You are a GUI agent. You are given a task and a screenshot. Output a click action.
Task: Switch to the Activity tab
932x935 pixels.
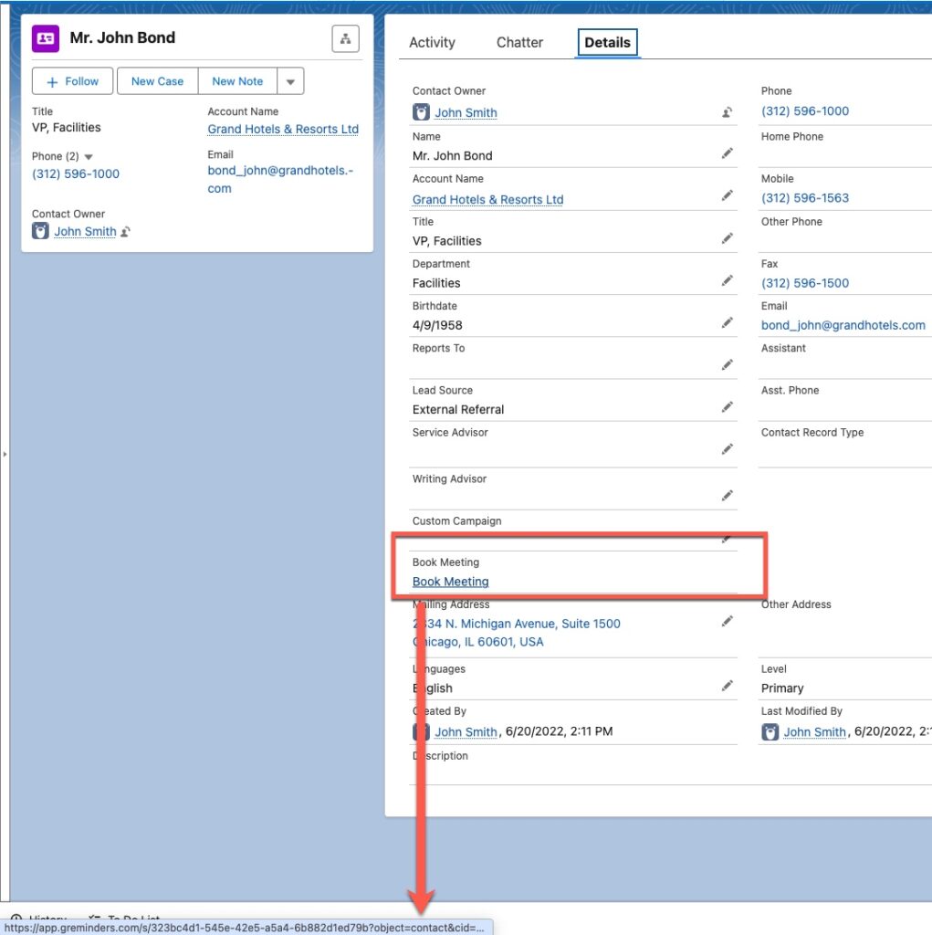432,42
